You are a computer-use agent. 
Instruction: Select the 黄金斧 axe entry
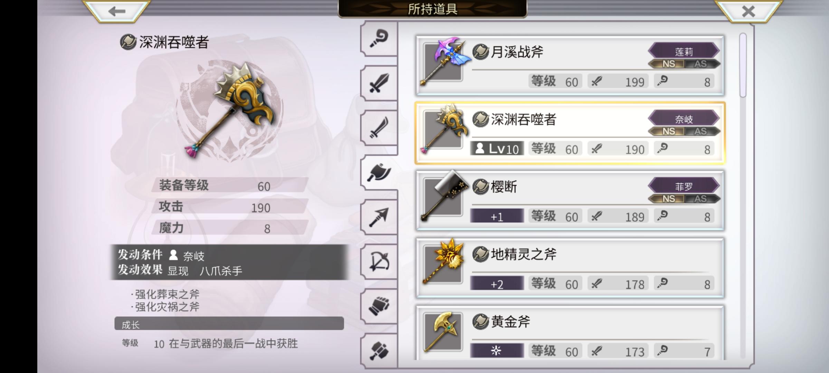pos(570,333)
